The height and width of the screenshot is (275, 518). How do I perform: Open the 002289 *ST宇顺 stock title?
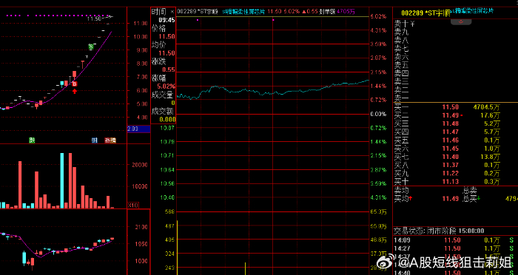pos(425,13)
